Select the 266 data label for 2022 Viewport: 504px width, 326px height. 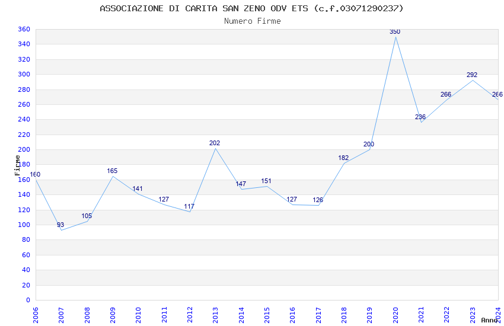[x=446, y=94]
